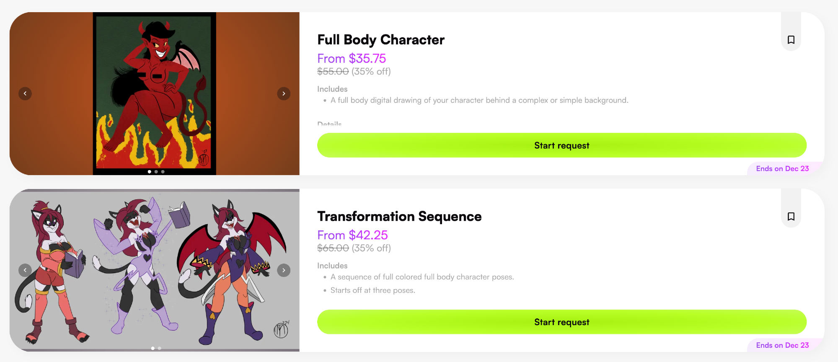Bookmark the Full Body Character listing
The width and height of the screenshot is (838, 362).
click(791, 40)
